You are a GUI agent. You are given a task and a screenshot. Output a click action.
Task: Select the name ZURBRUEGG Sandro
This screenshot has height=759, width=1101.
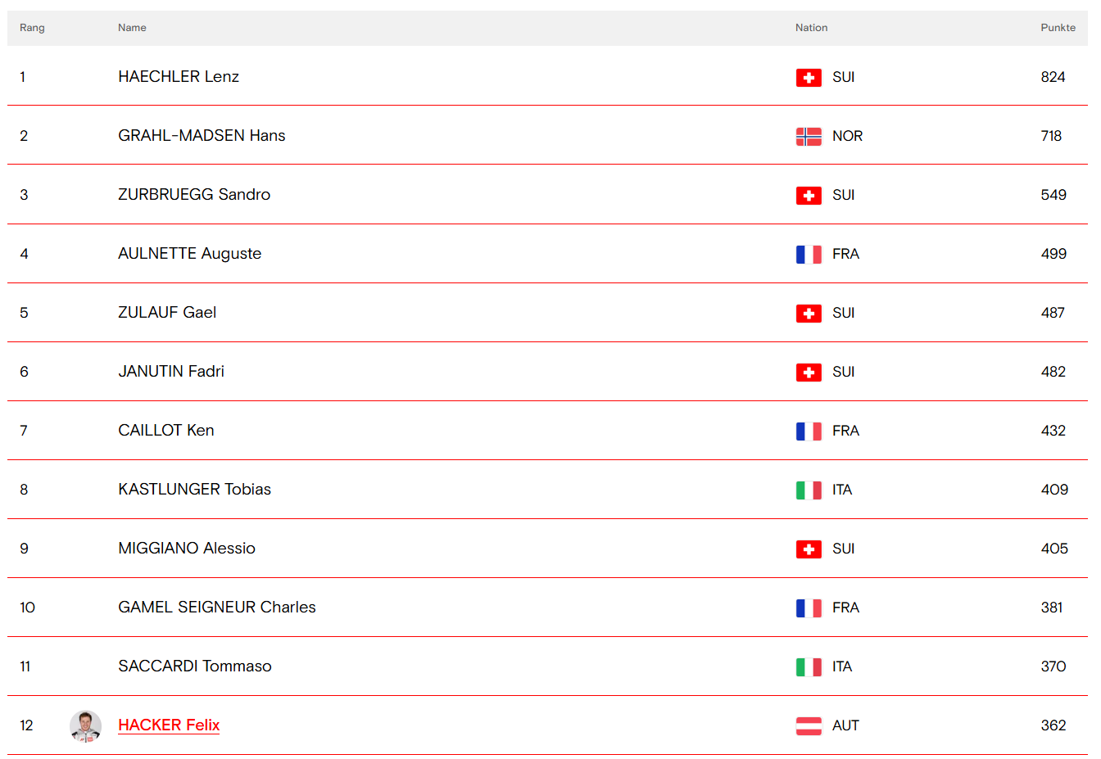tap(194, 195)
